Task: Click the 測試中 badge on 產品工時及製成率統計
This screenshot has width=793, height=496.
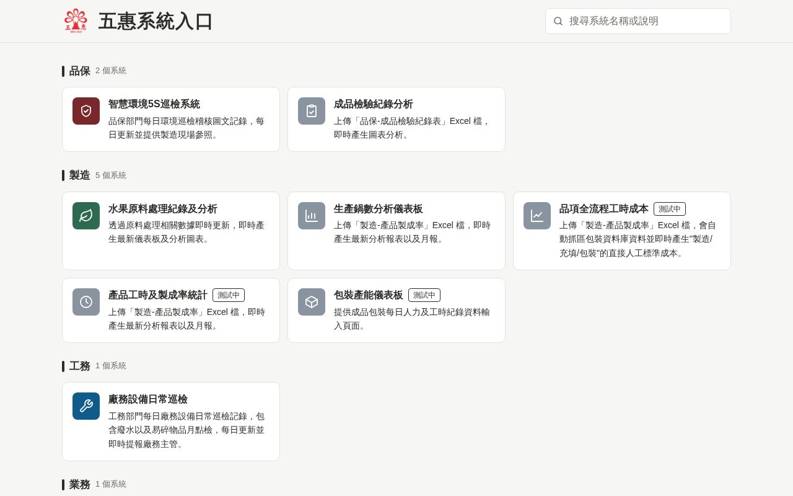Action: pos(229,295)
